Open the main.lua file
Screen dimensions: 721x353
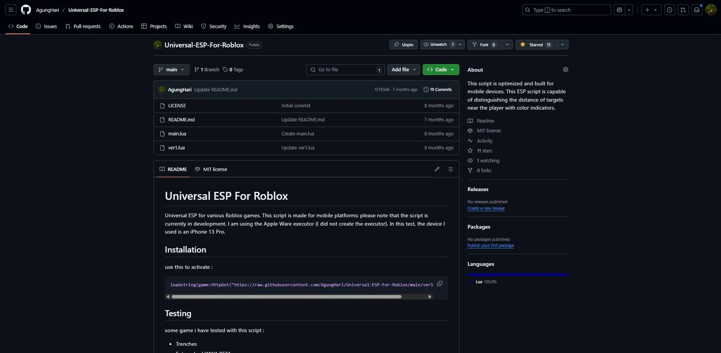[x=177, y=133]
